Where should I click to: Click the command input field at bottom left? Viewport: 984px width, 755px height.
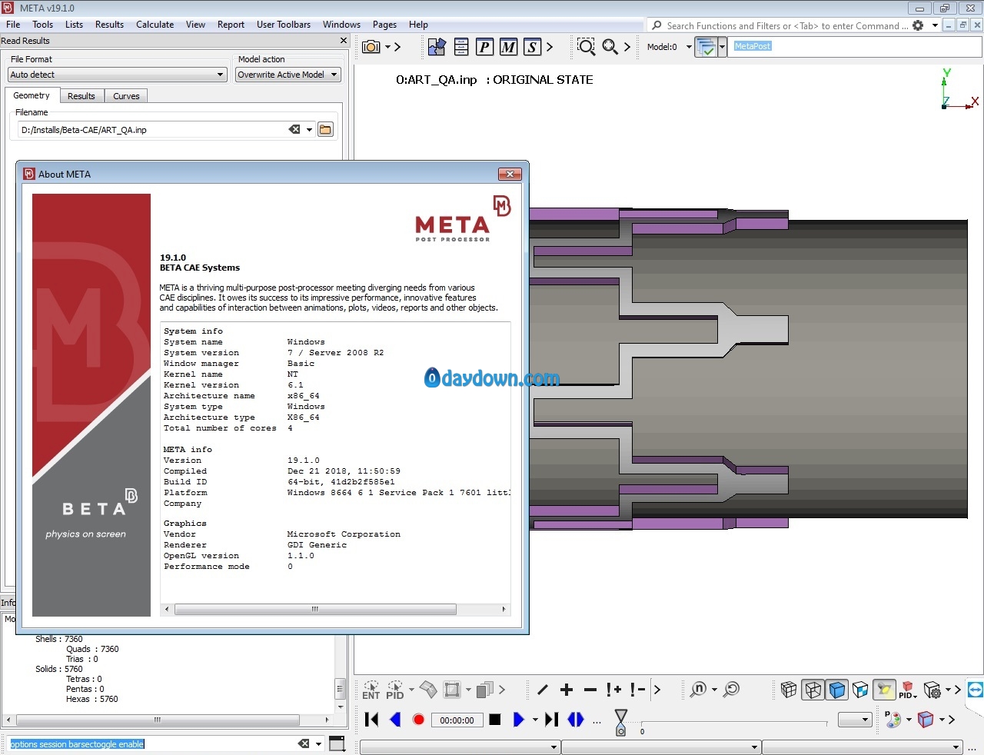(153, 743)
